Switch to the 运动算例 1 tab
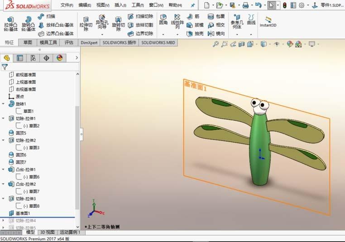Image resolution: width=345 pixels, height=242 pixels. point(70,232)
